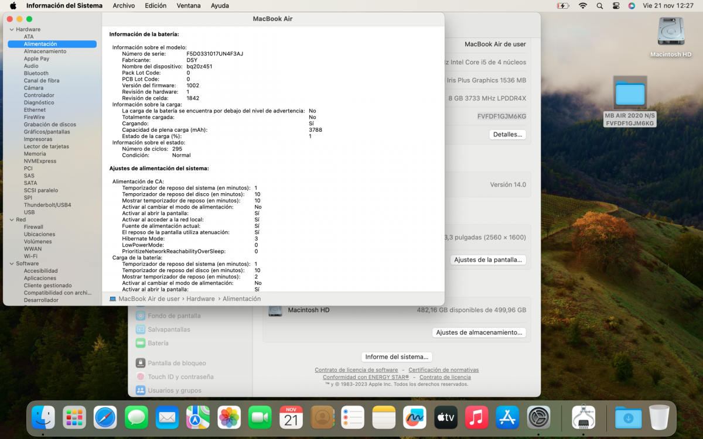Image resolution: width=703 pixels, height=439 pixels.
Task: Open Control Center from the menu bar
Action: [616, 5]
